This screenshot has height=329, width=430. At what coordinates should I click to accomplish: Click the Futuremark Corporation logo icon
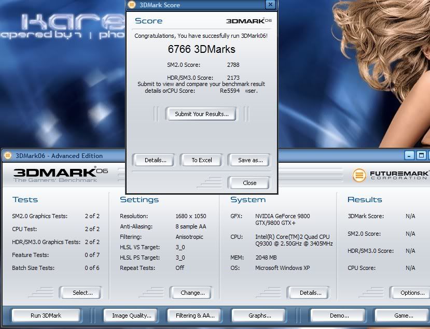[x=359, y=175]
